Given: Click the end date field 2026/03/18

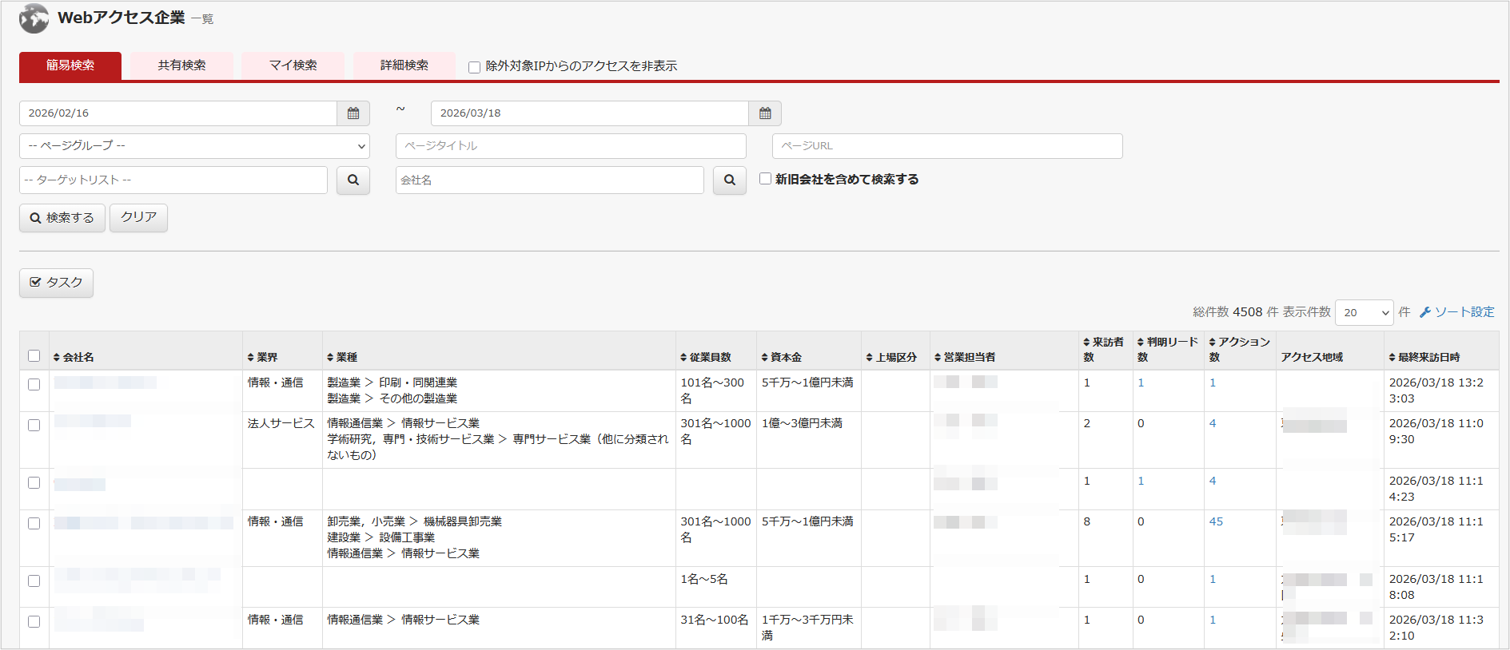Looking at the screenshot, I should pyautogui.click(x=590, y=113).
